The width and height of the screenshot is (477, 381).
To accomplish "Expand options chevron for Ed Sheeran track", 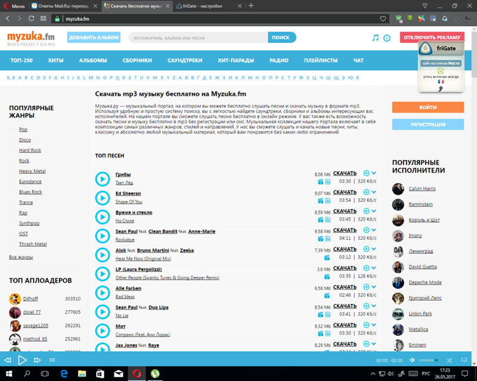I will tap(374, 192).
